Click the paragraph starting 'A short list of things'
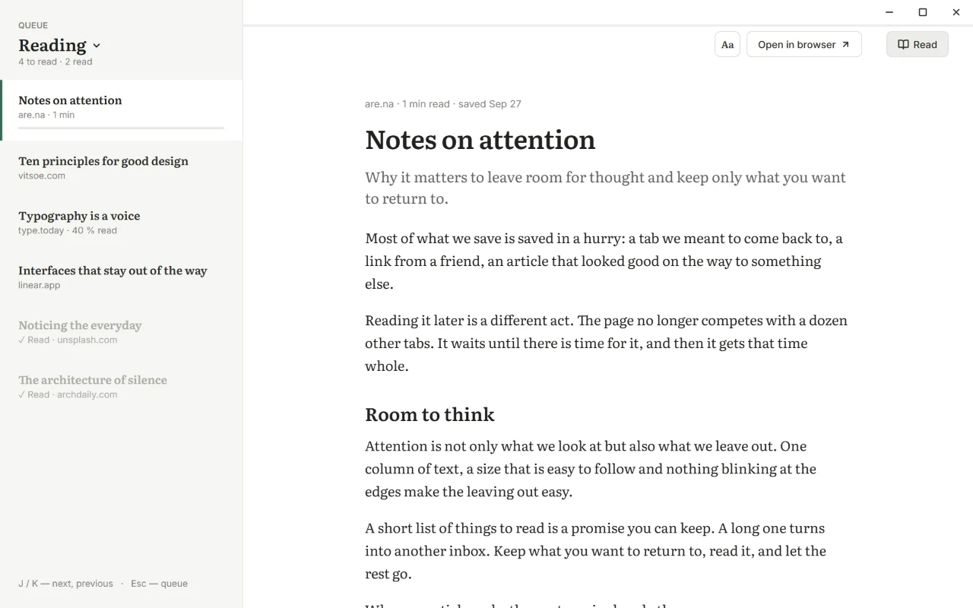The height and width of the screenshot is (608, 973). pos(595,550)
